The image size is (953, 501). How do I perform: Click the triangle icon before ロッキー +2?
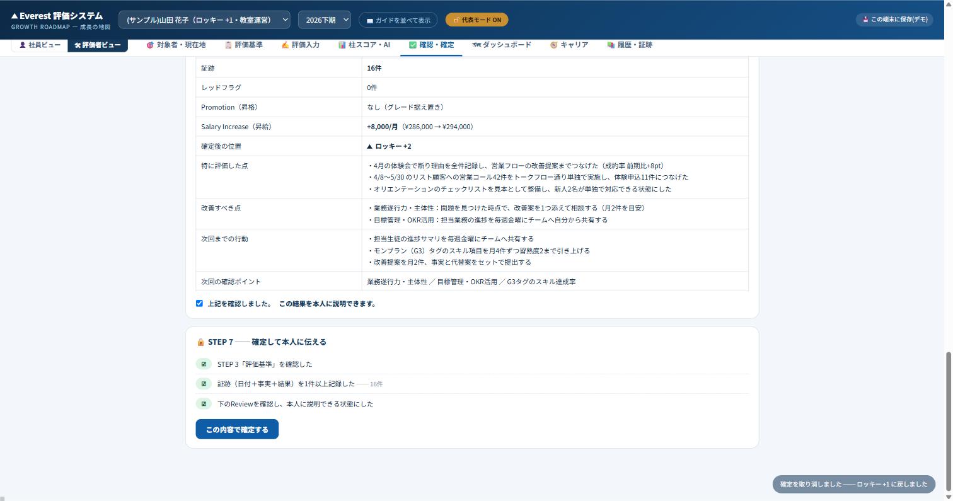370,146
